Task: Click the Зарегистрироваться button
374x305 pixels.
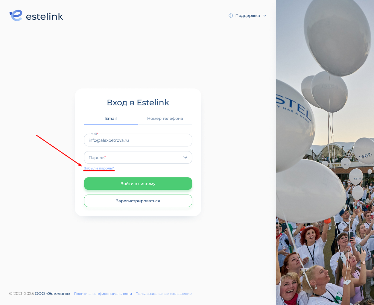Action: coord(138,201)
